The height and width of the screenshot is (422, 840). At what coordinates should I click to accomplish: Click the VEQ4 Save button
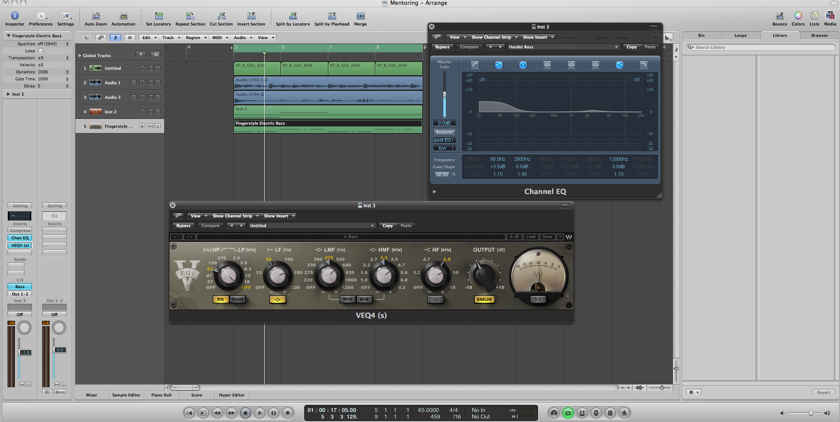point(547,237)
